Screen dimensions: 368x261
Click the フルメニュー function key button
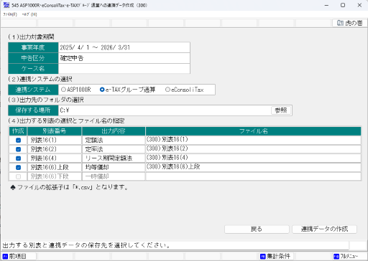[x=349, y=257]
